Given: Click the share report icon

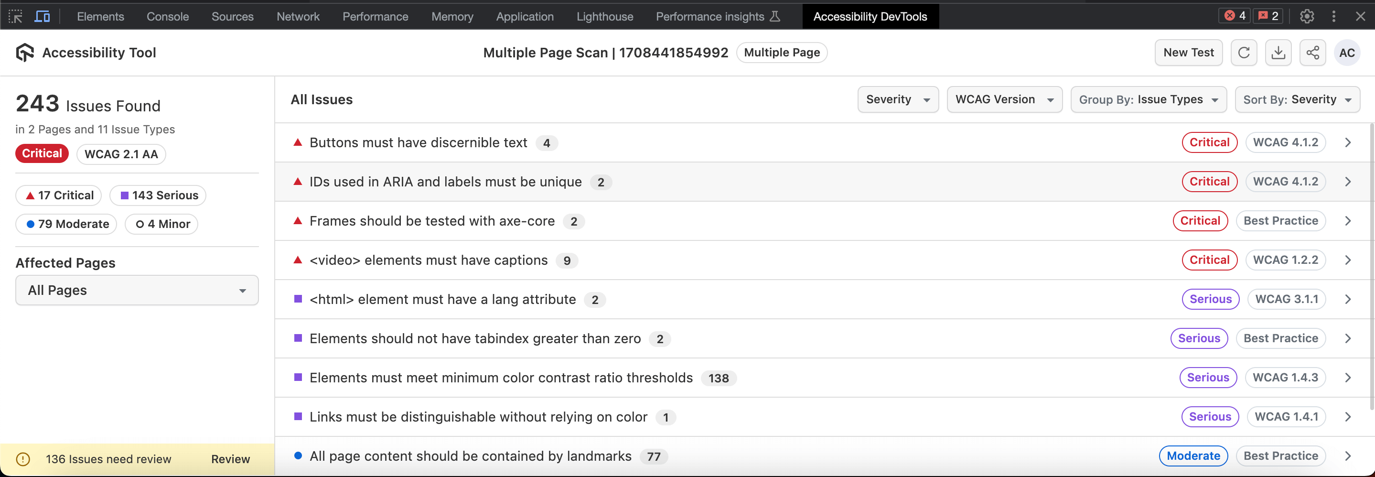Looking at the screenshot, I should (1312, 53).
